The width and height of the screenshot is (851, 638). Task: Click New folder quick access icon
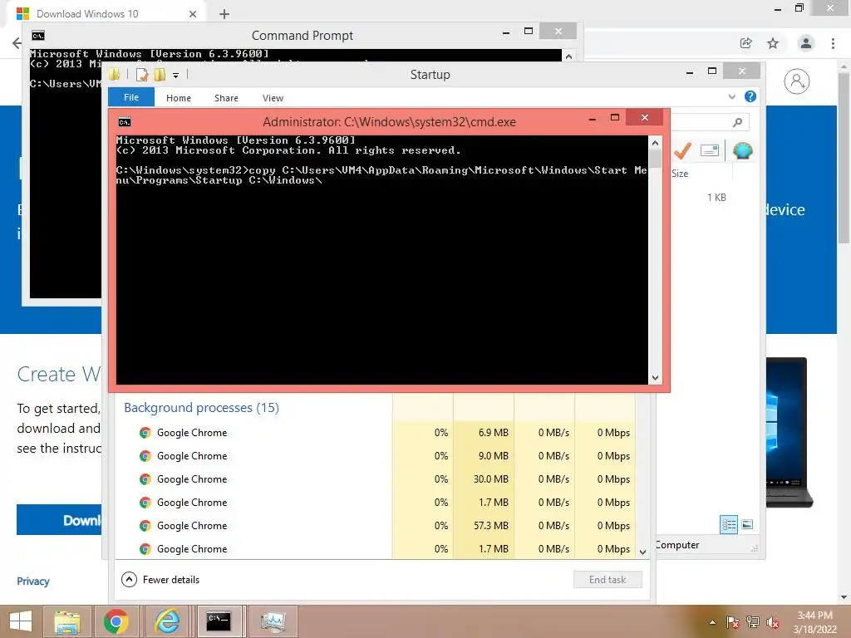click(160, 74)
